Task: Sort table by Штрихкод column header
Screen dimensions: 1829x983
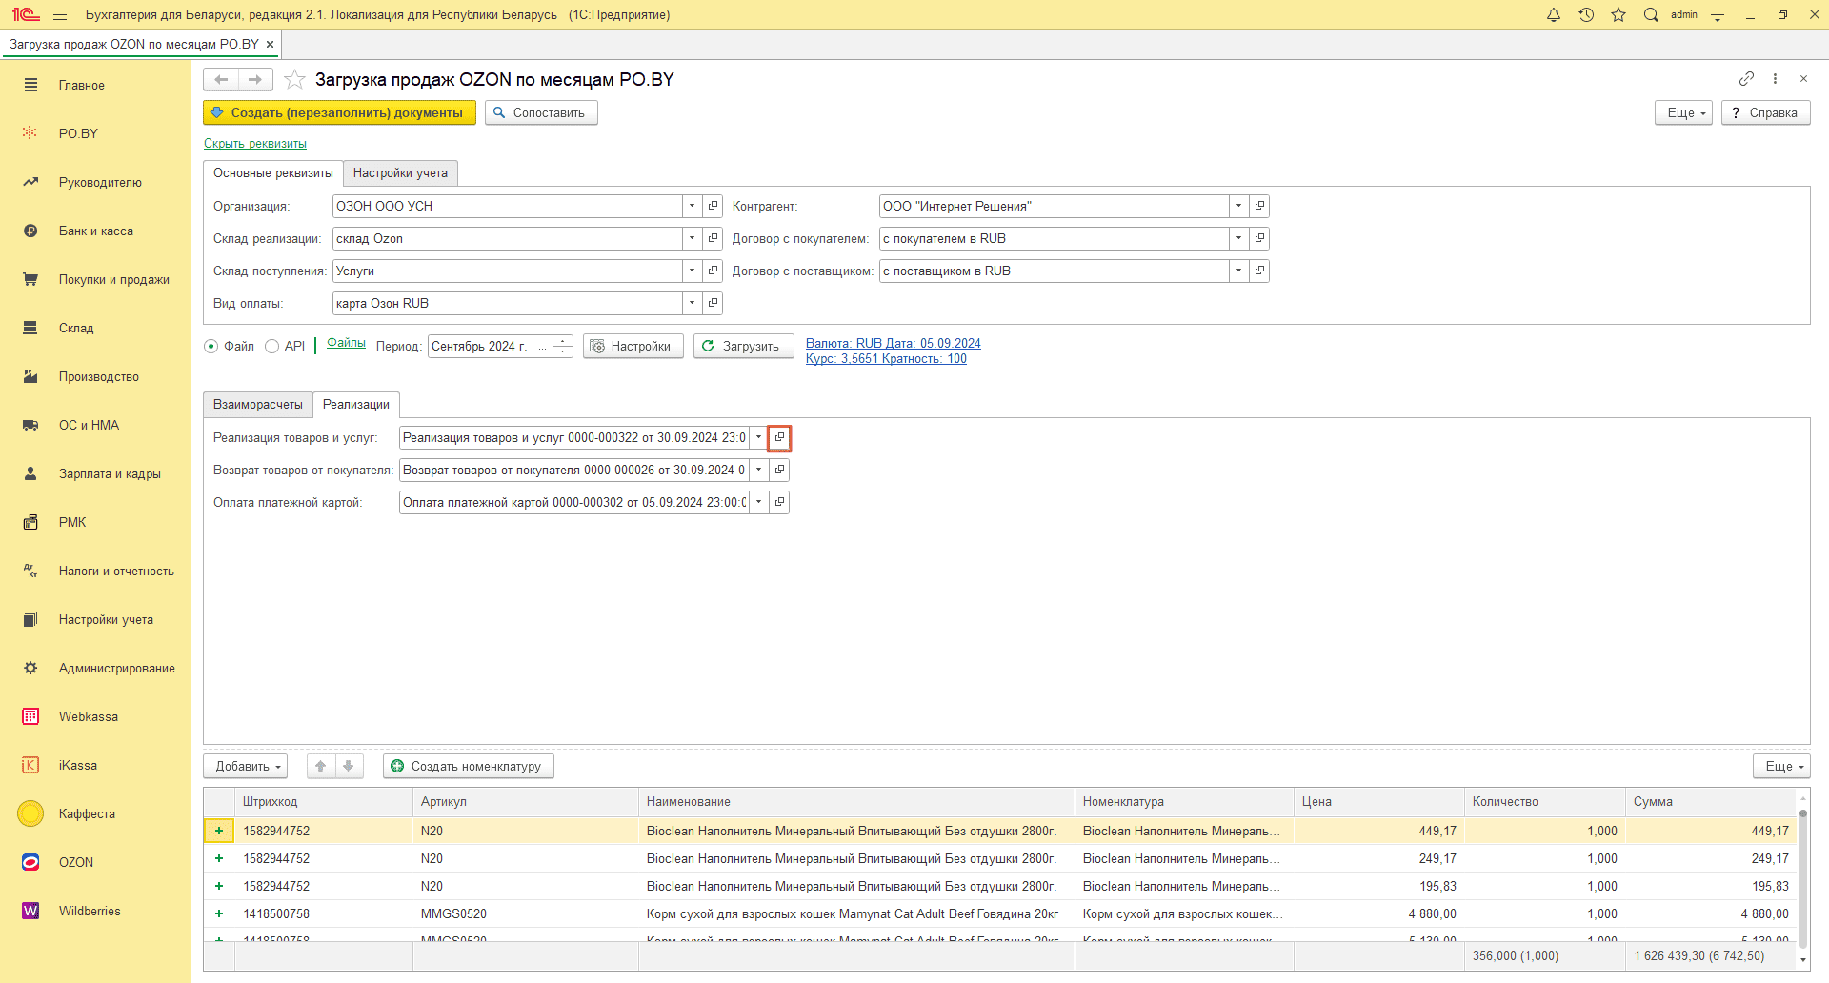Action: click(x=324, y=801)
